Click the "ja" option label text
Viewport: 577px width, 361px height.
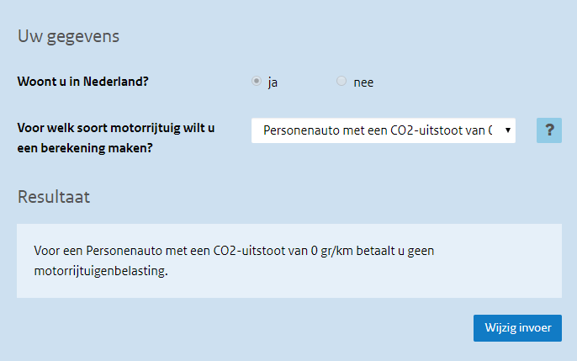point(273,82)
